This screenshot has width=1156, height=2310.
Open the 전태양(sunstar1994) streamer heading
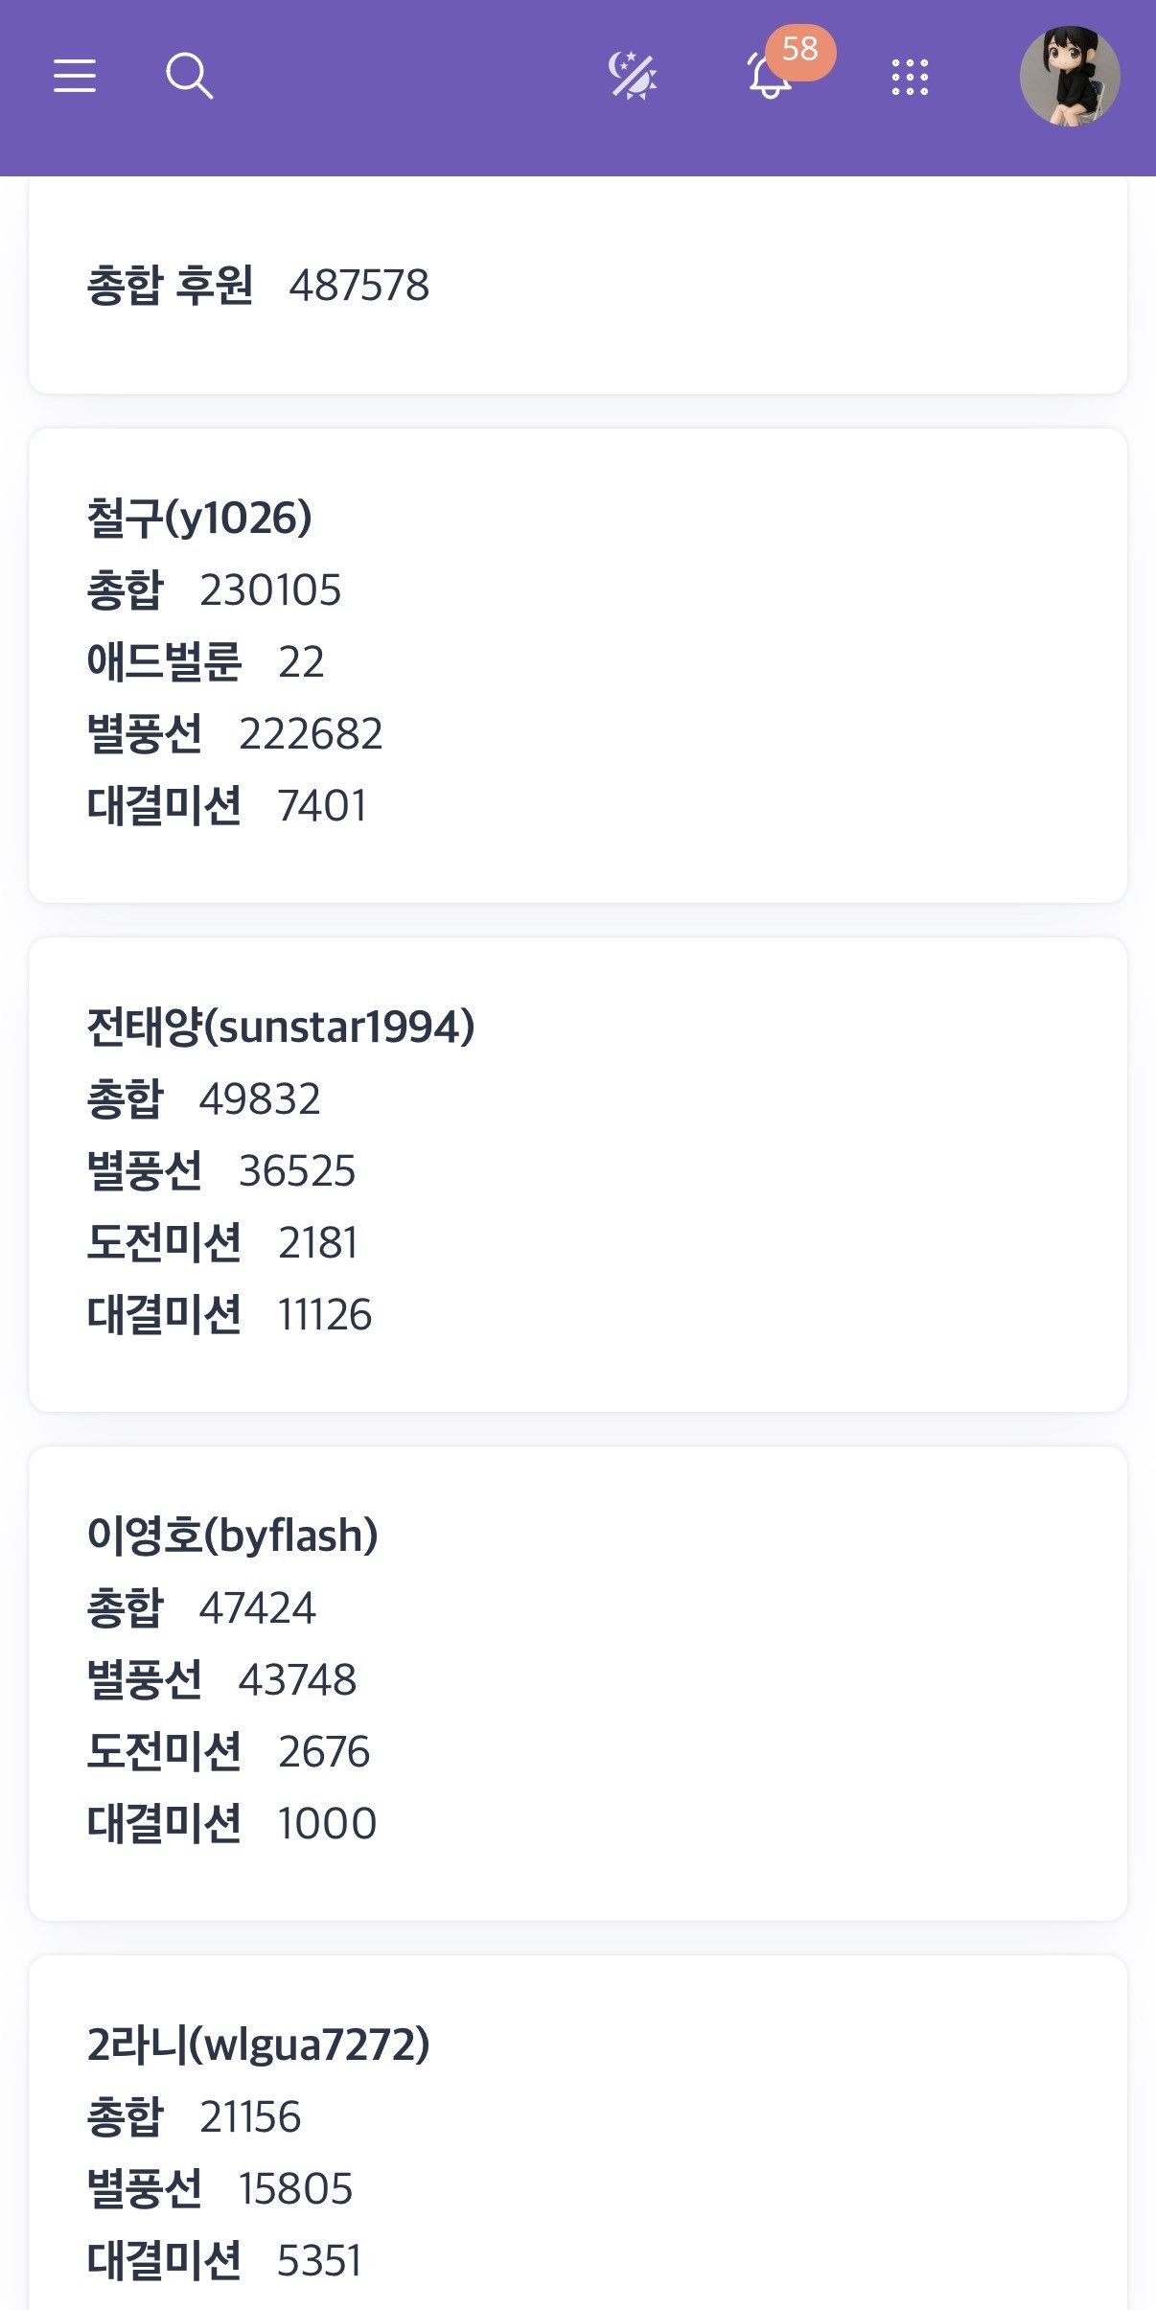pyautogui.click(x=281, y=1027)
